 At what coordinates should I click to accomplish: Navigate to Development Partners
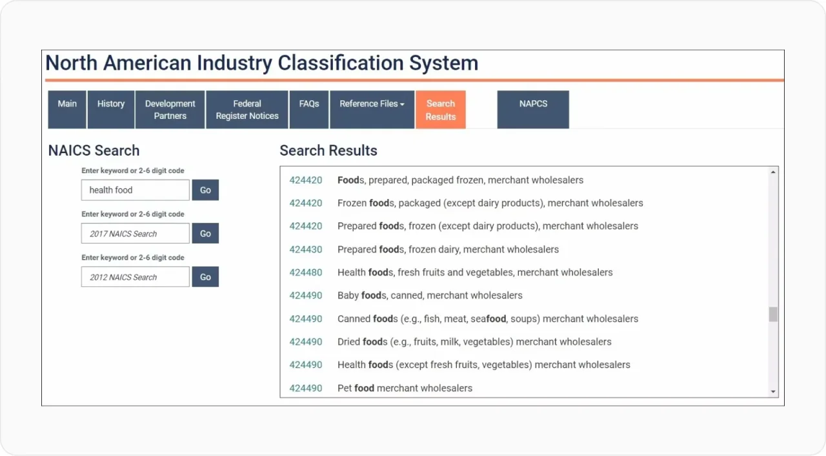click(x=169, y=110)
